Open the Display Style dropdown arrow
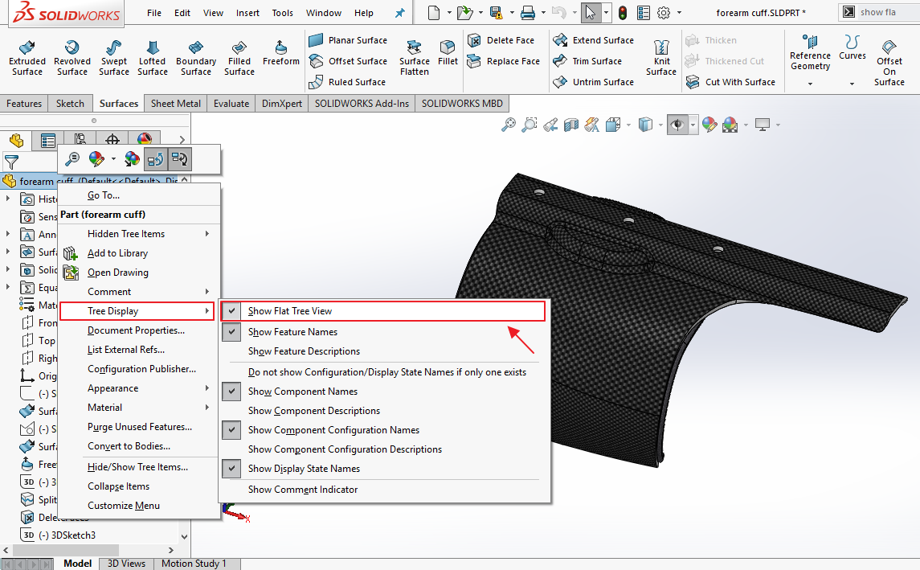920x570 pixels. pyautogui.click(x=660, y=125)
